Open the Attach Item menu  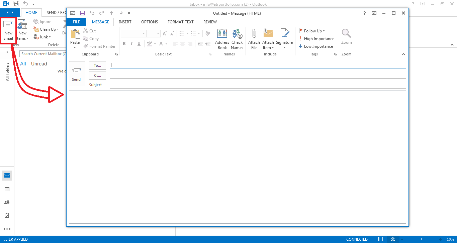pyautogui.click(x=268, y=39)
